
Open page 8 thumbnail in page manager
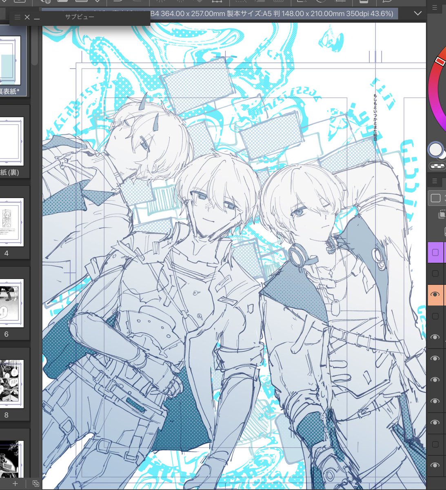[11, 384]
